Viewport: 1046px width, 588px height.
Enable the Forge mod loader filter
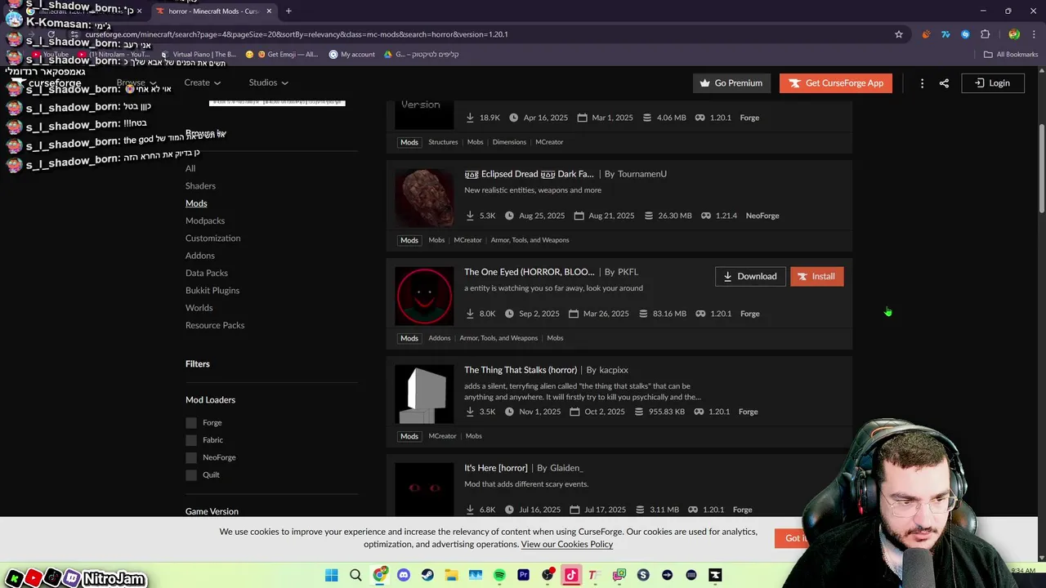pyautogui.click(x=191, y=422)
